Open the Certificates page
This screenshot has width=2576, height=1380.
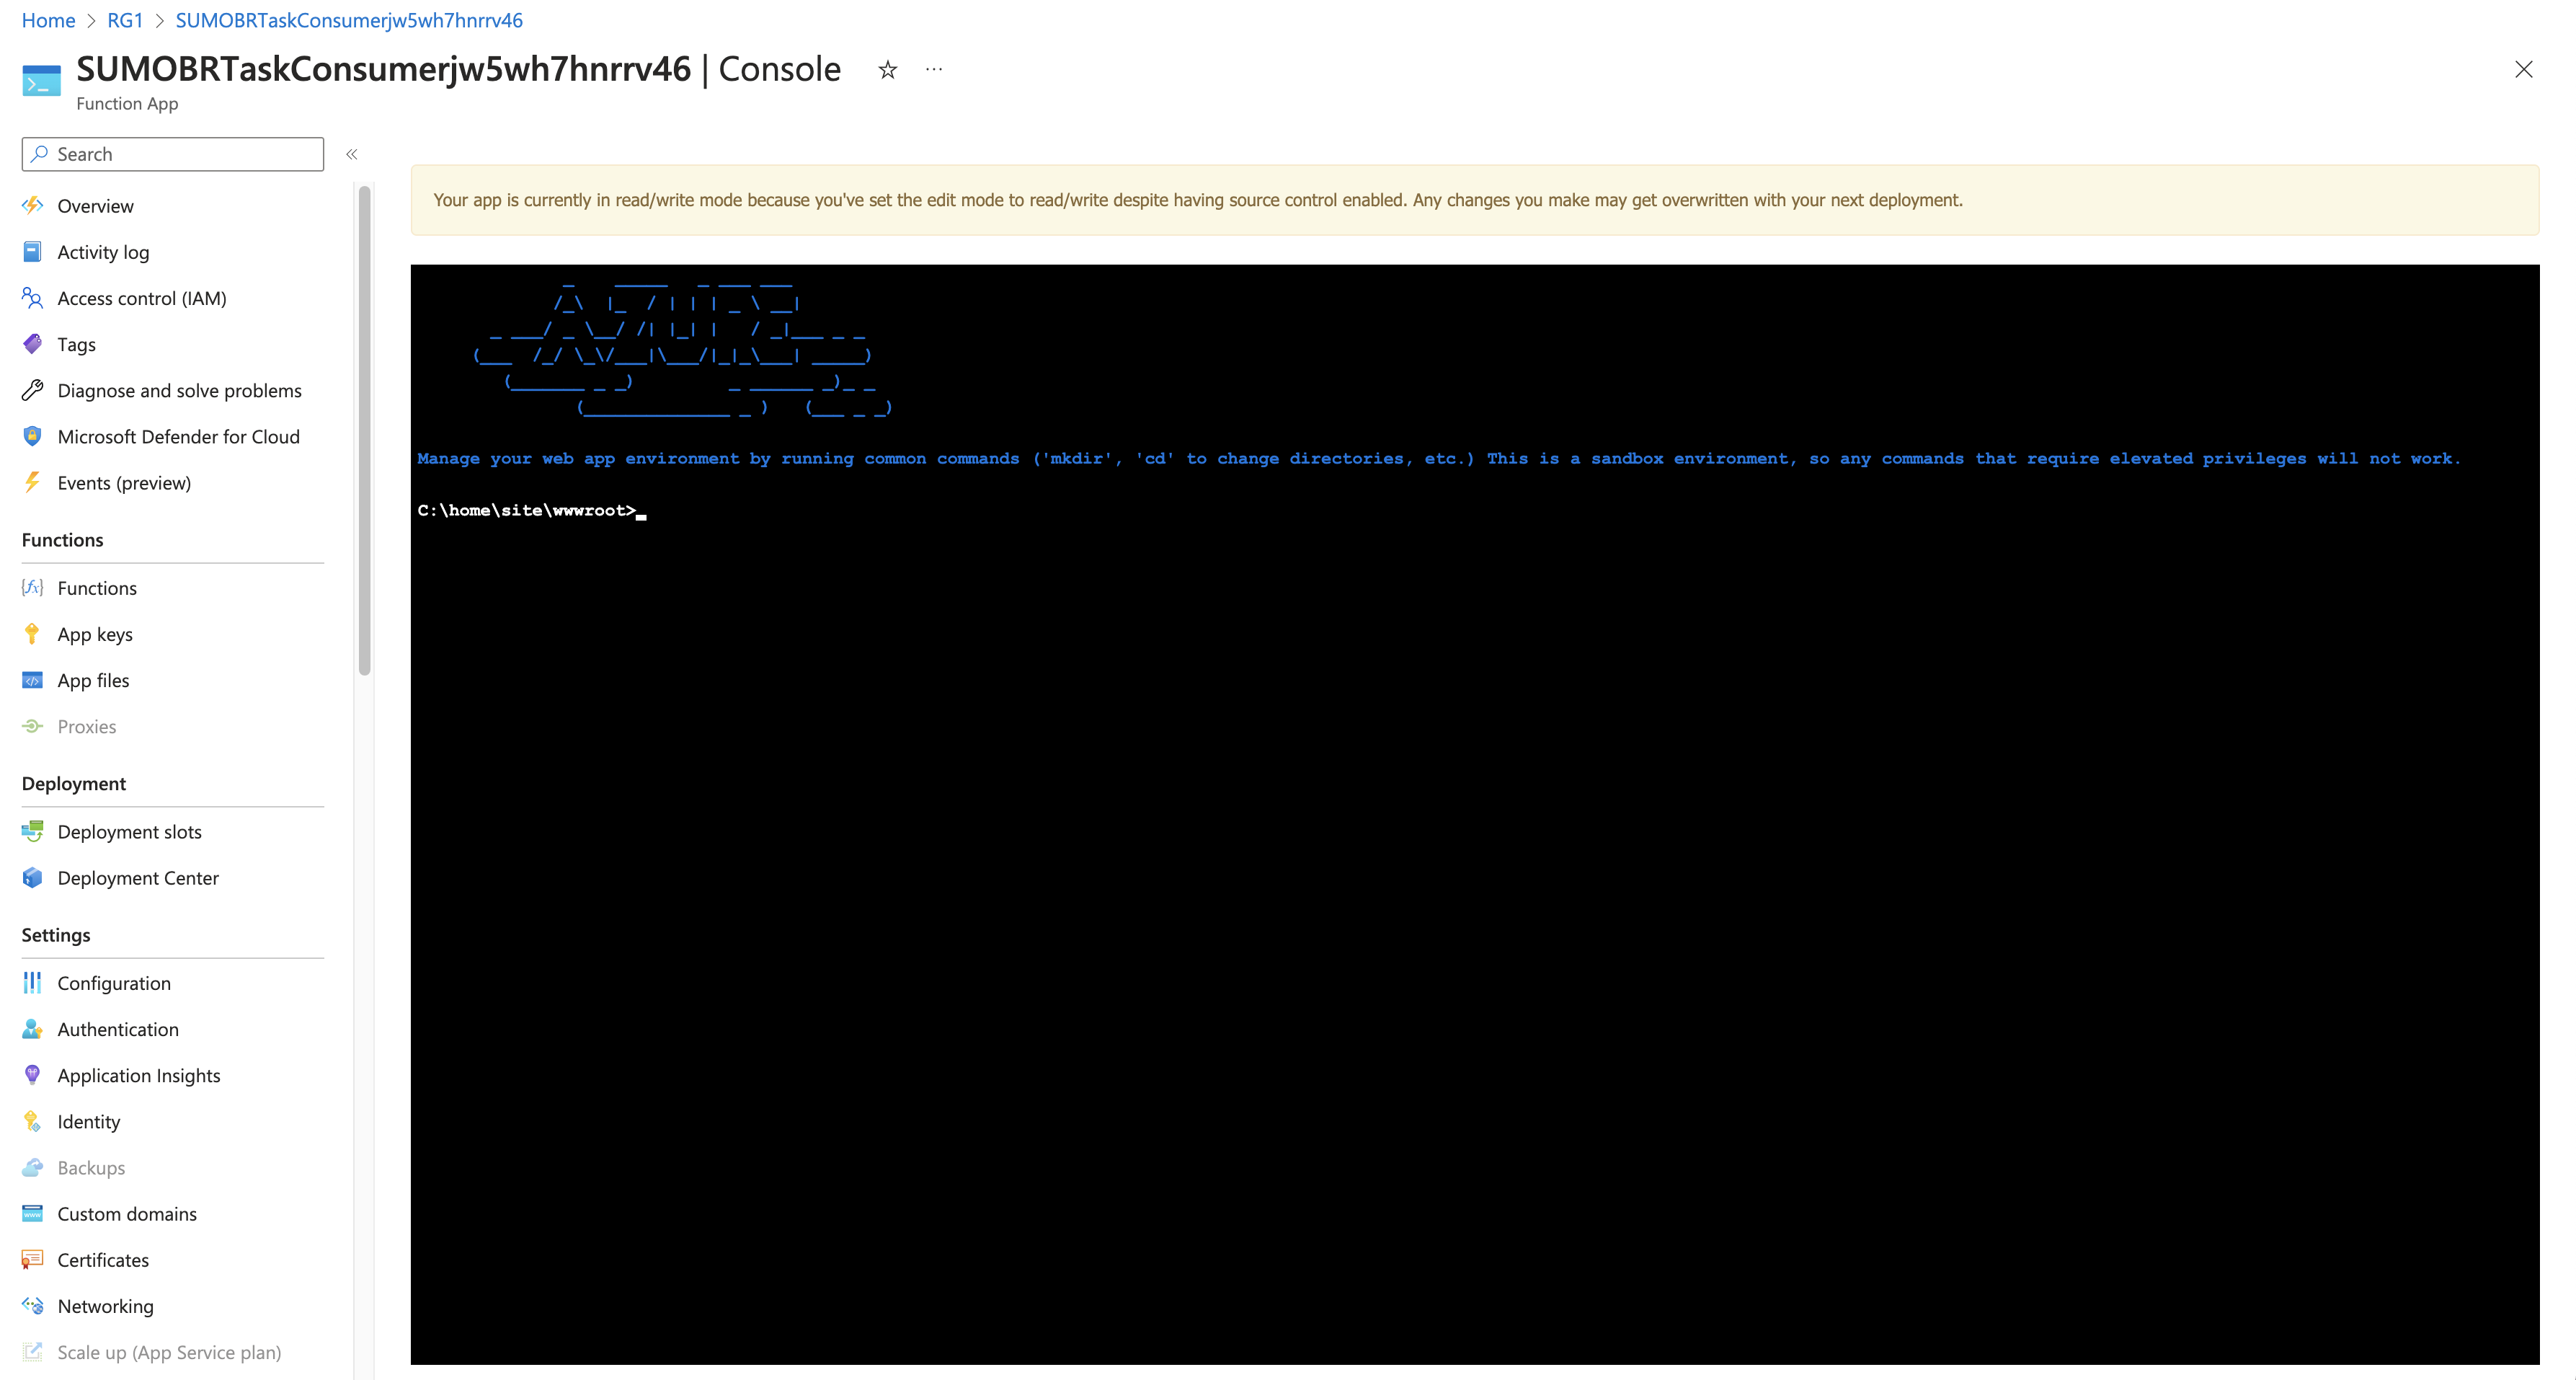click(x=103, y=1259)
